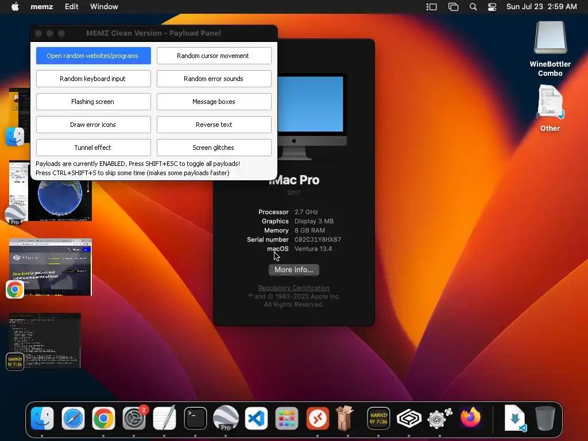Launch Terminal from the dock

click(x=195, y=418)
